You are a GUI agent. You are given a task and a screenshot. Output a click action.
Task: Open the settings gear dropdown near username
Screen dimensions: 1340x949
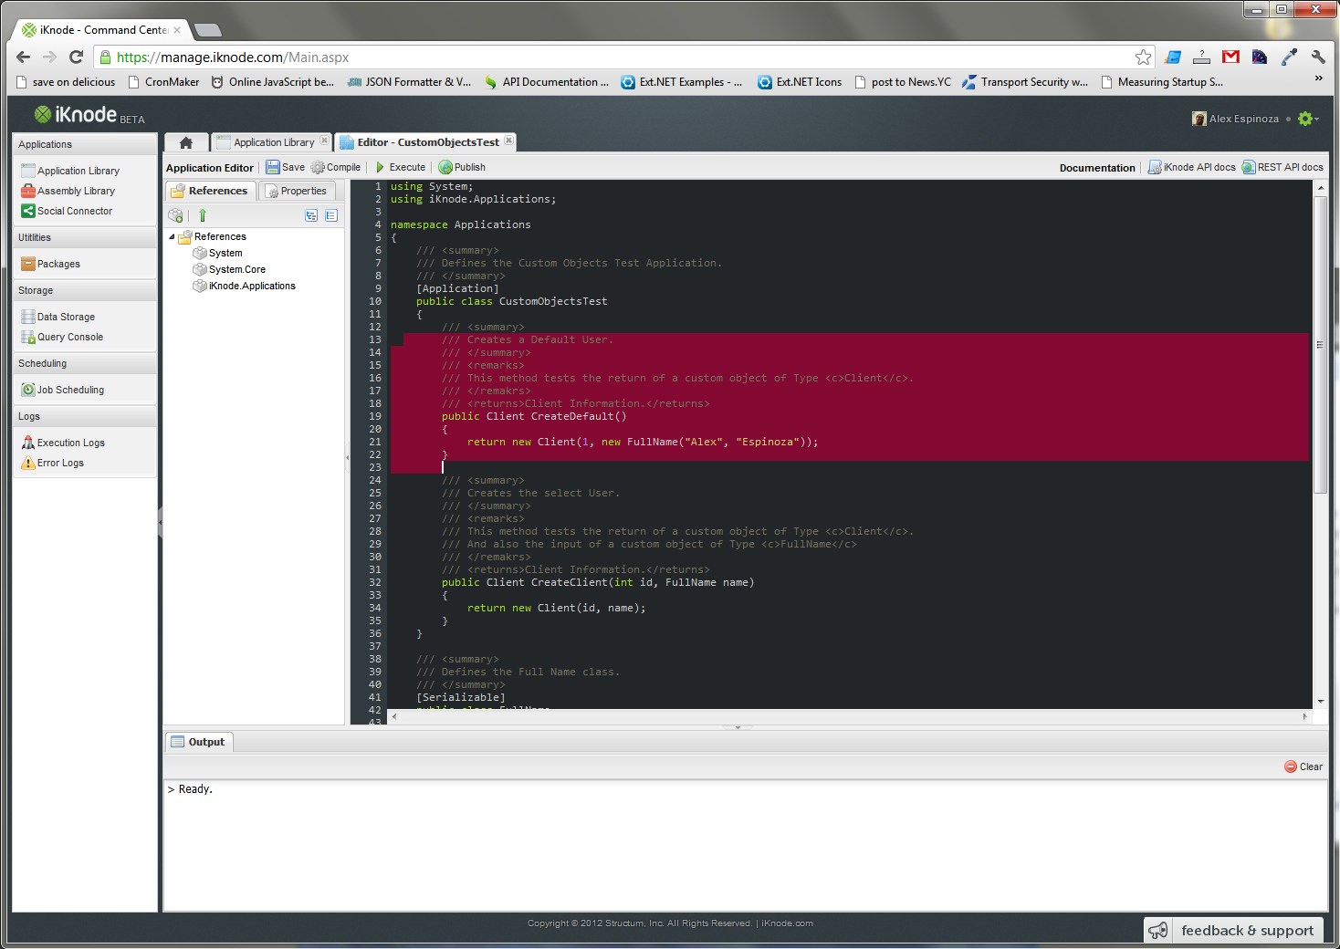tap(1308, 119)
